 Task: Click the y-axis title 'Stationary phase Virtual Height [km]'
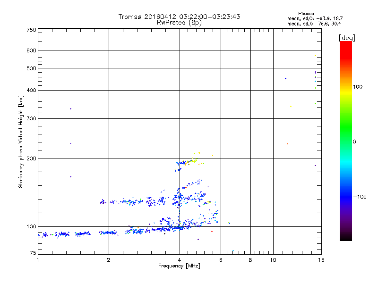click(21, 141)
